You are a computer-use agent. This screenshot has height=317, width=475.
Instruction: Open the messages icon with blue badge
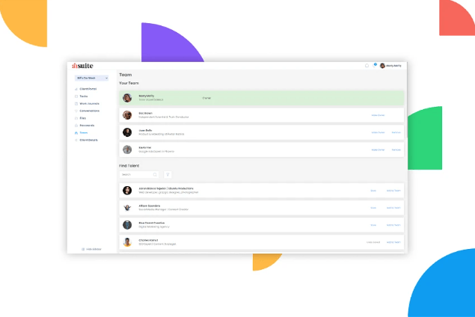tap(374, 65)
